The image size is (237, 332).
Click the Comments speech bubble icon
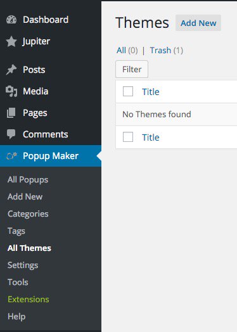11,134
